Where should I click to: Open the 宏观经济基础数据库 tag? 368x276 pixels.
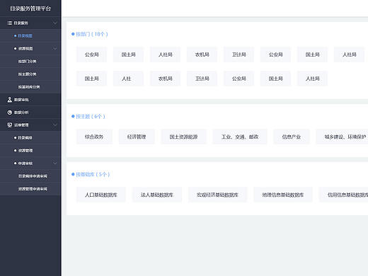(x=217, y=195)
